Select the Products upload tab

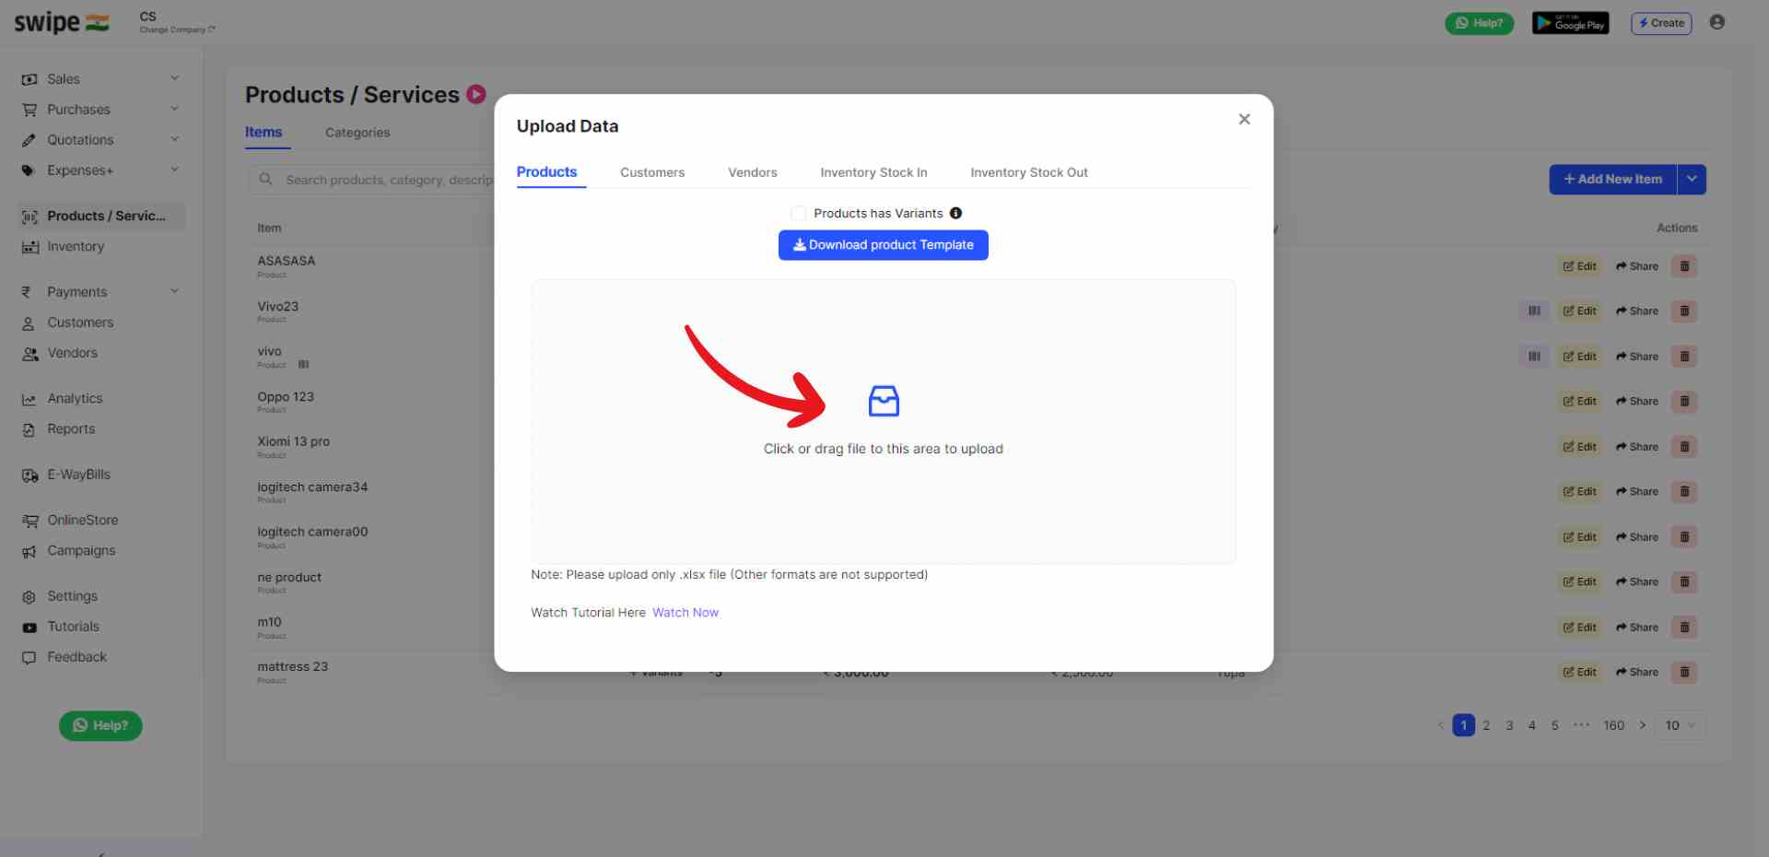[x=546, y=172]
